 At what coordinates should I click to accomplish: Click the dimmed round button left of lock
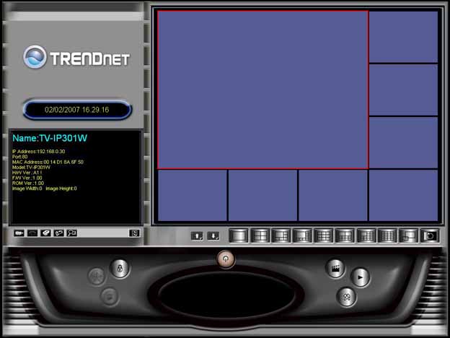point(95,275)
